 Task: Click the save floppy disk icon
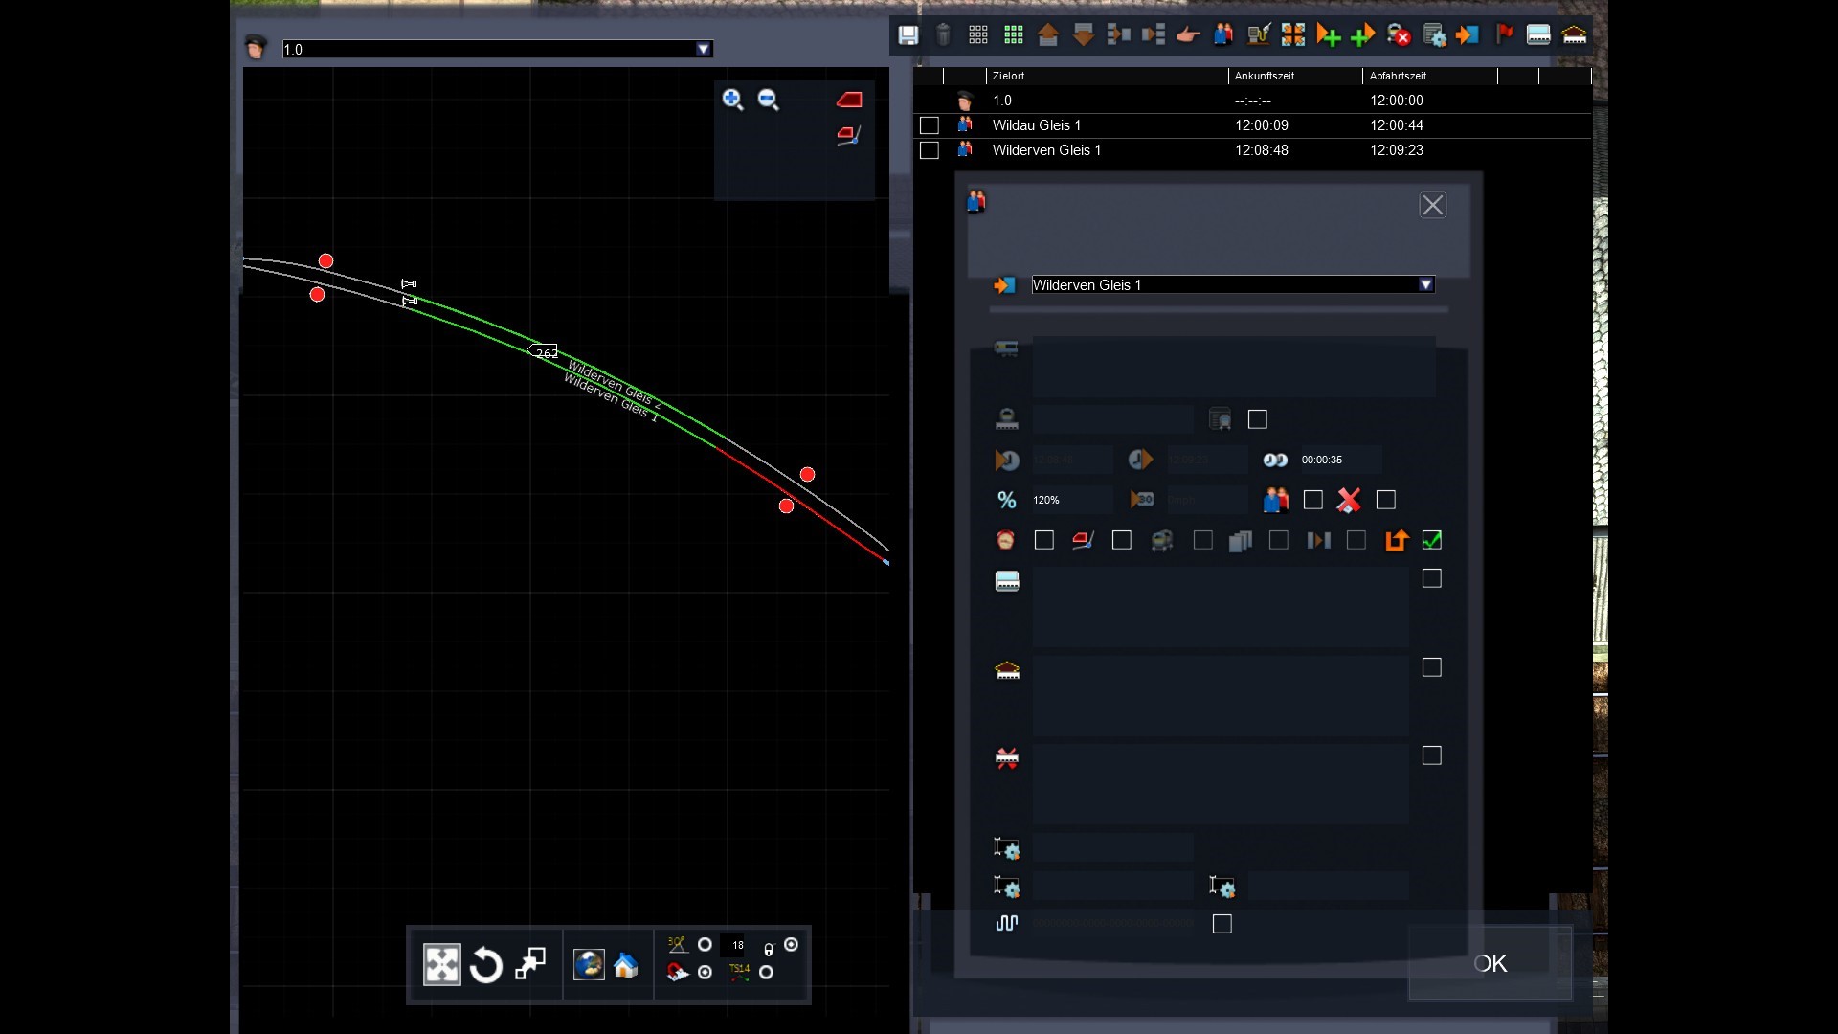coord(908,35)
